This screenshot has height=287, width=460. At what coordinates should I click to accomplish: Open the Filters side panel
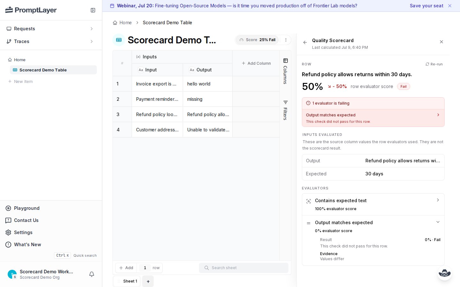285,110
